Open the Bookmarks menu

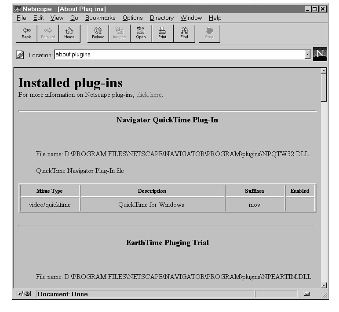click(x=100, y=18)
